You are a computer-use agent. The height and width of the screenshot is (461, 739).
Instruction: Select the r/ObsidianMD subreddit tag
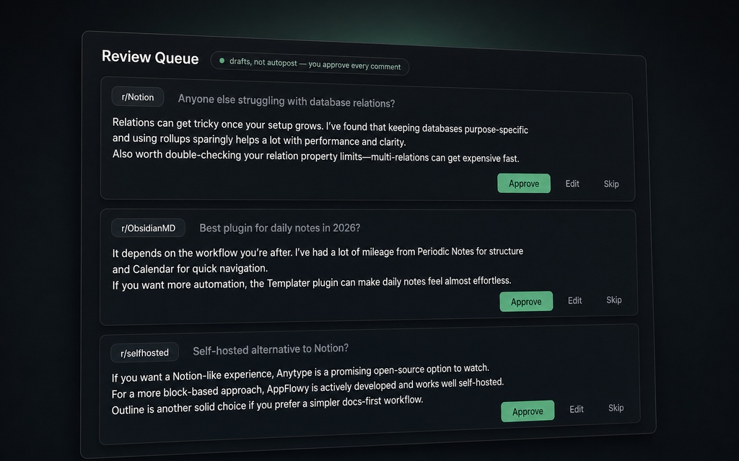point(148,228)
